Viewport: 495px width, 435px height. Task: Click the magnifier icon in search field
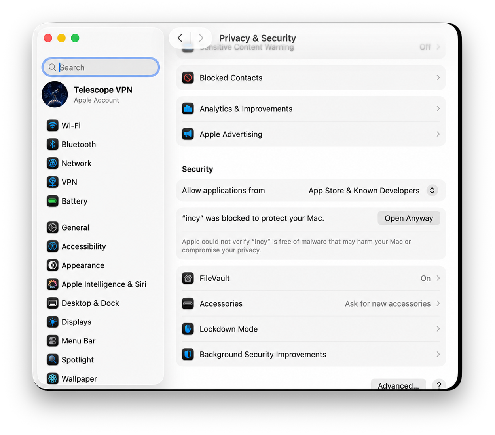(x=52, y=67)
